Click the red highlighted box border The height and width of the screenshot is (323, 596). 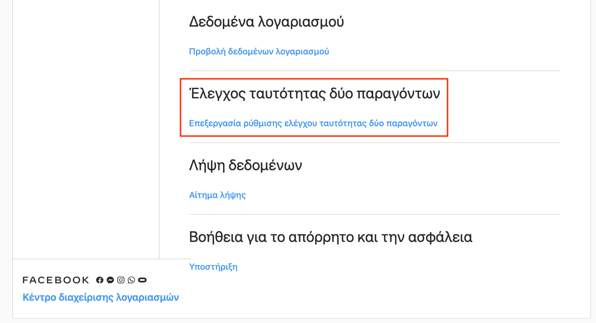pyautogui.click(x=314, y=79)
